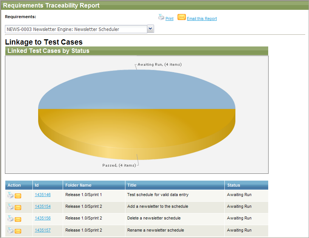This screenshot has height=238, width=309.
Task: Click the printer icon next to Print
Action: click(161, 17)
